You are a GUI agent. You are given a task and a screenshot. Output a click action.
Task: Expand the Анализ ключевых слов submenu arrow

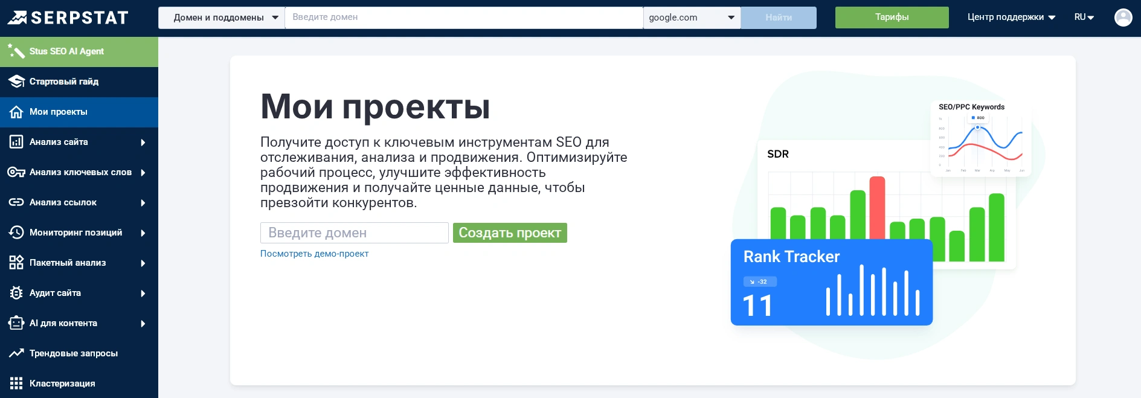click(x=143, y=173)
